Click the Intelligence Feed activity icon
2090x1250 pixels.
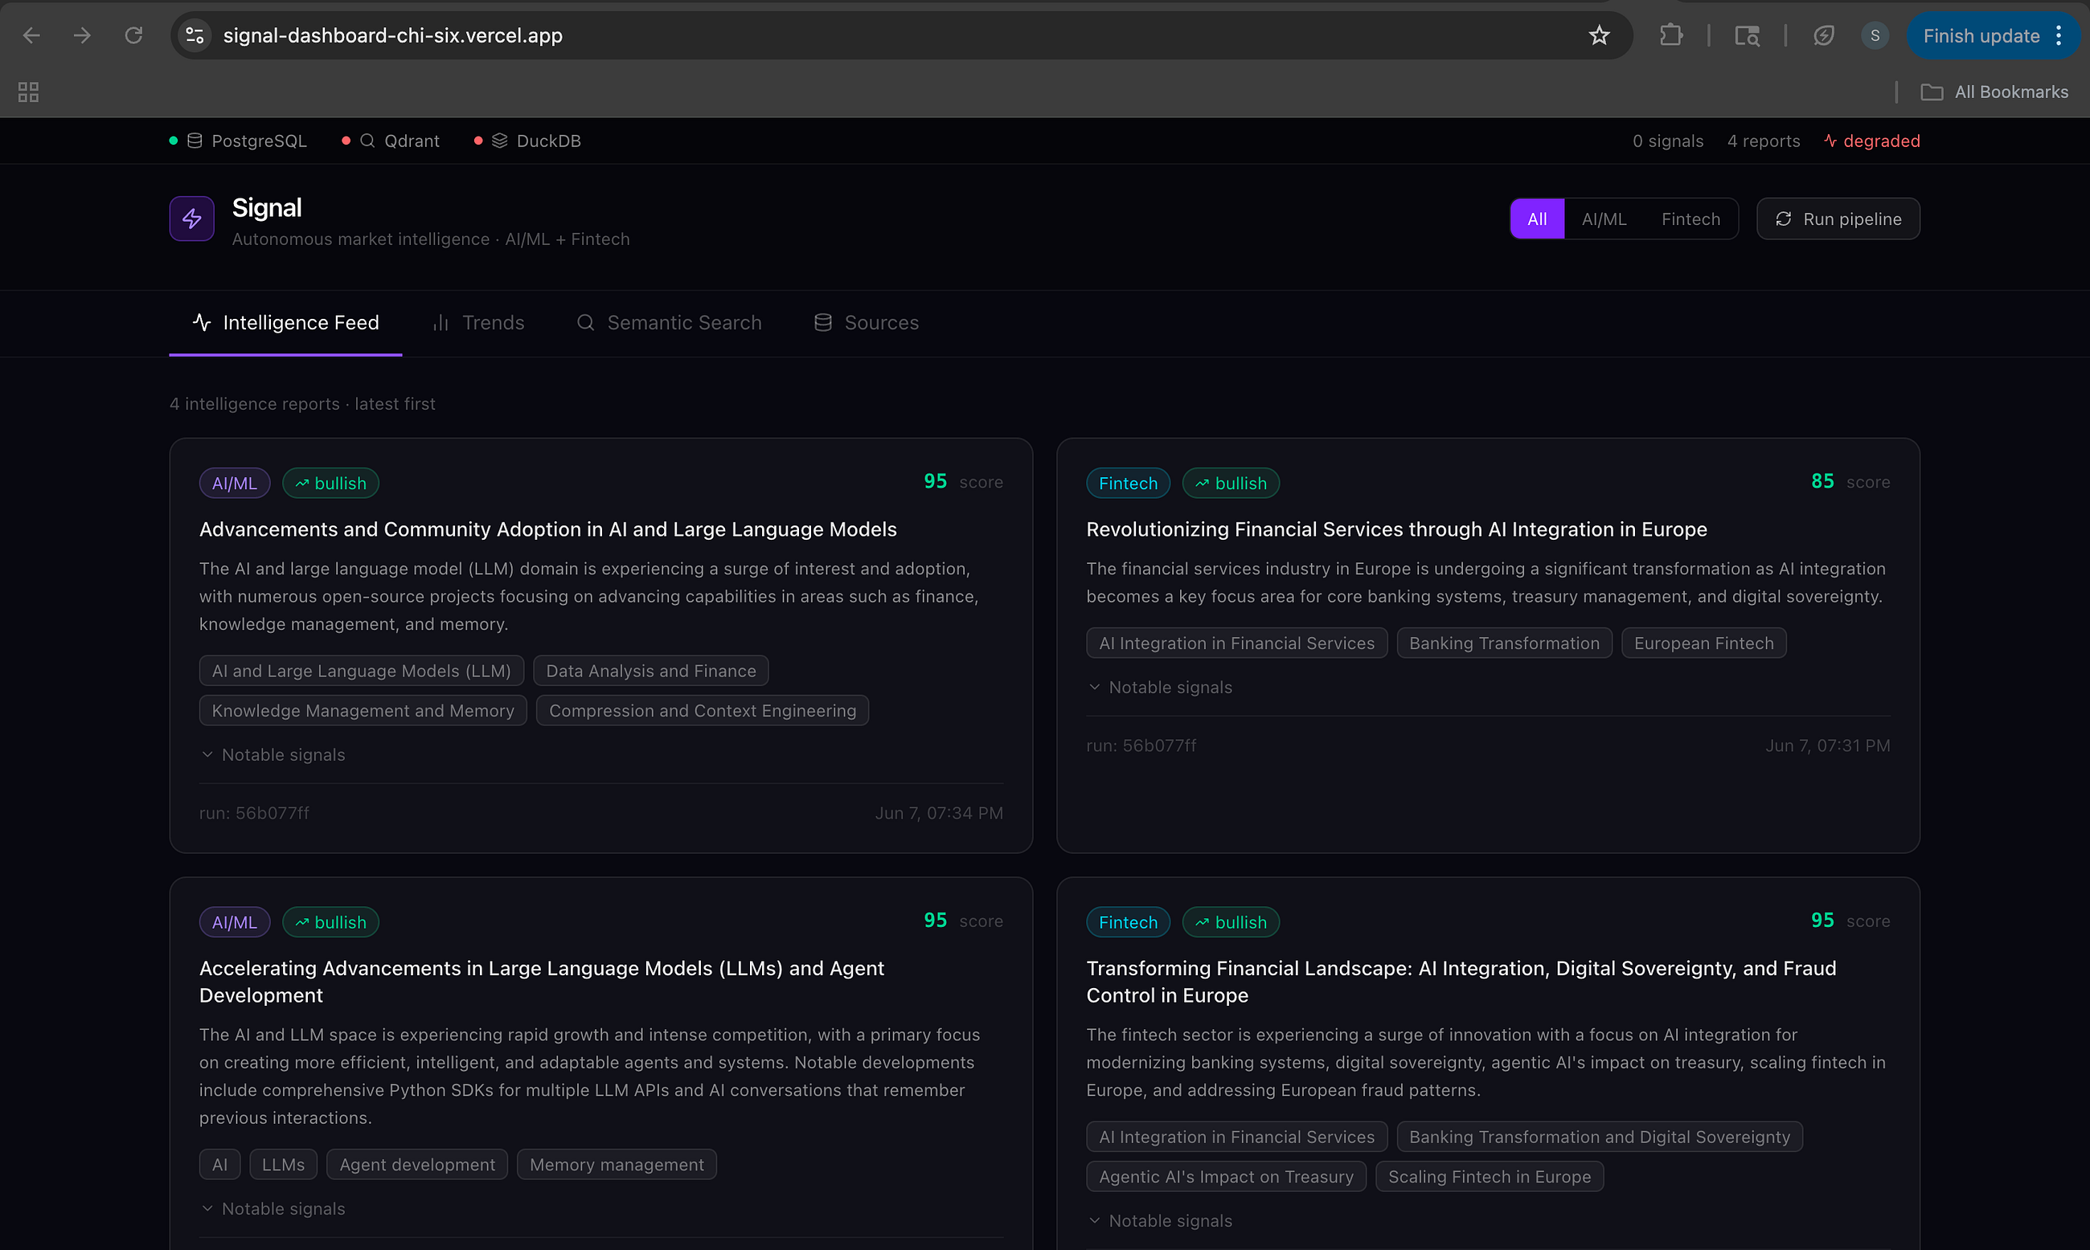pyautogui.click(x=202, y=323)
